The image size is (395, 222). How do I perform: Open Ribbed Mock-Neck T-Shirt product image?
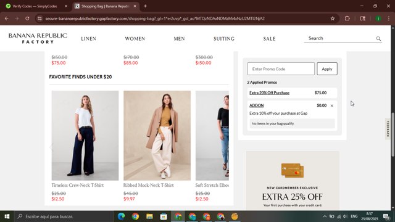(x=157, y=136)
